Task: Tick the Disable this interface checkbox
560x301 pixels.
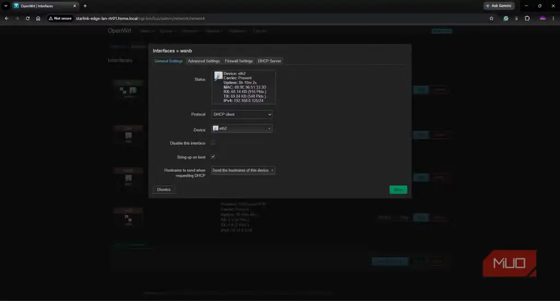Action: pos(213,143)
